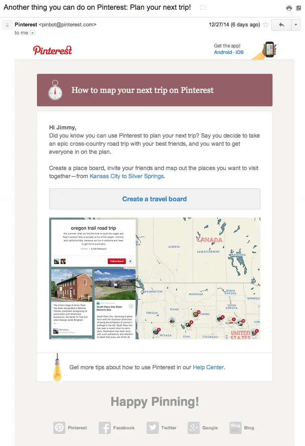Click the "oregon trail road trip" board thumbnail
The image size is (305, 446).
93,239
